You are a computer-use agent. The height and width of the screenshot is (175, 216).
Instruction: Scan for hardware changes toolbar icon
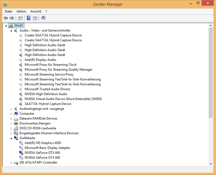coord(43,18)
